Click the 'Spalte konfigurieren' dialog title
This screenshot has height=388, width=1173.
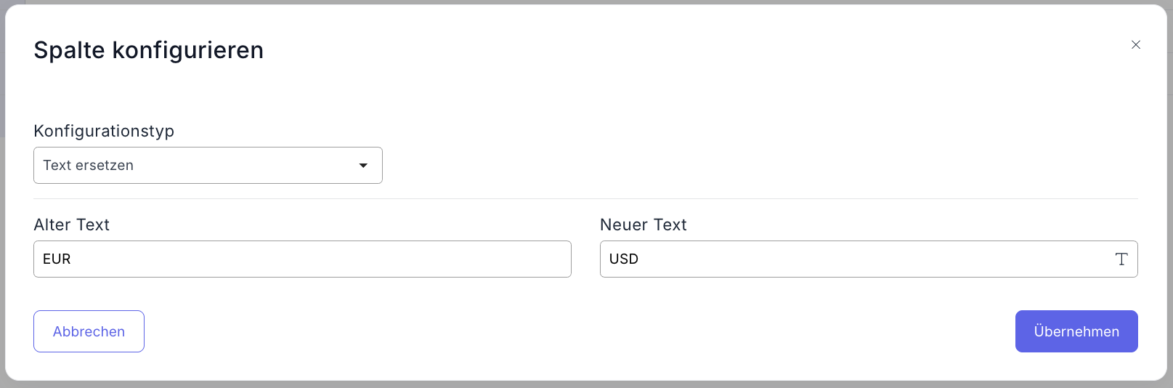(x=149, y=50)
